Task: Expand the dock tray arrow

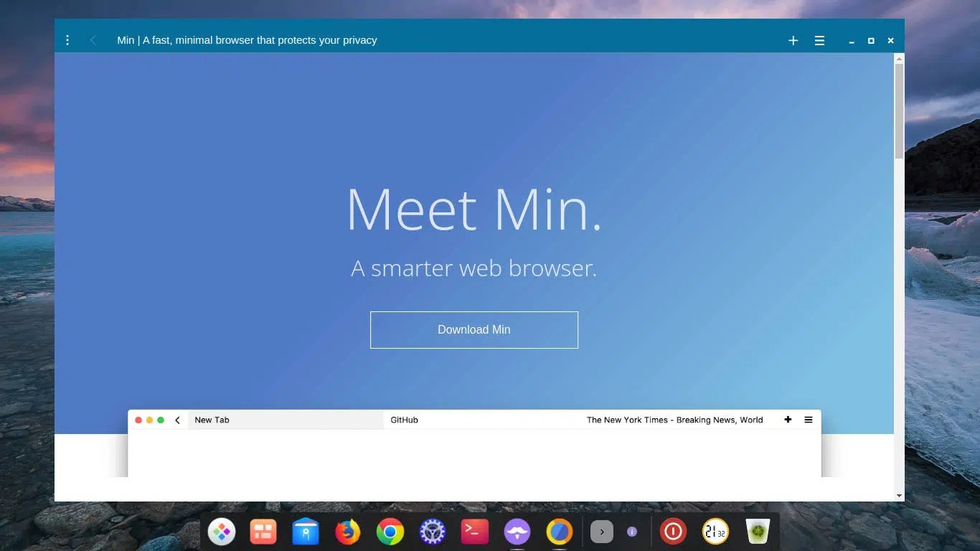Action: [602, 532]
